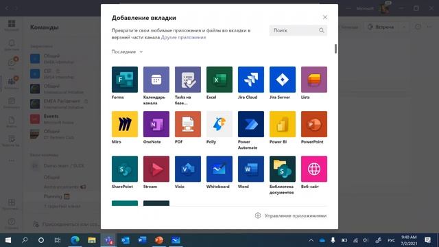Click the Поиск search field
This screenshot has height=247, width=439.
tap(298, 30)
